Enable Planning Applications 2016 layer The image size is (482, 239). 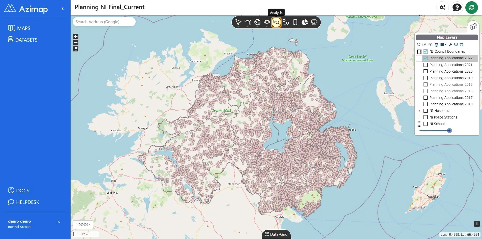click(x=426, y=91)
